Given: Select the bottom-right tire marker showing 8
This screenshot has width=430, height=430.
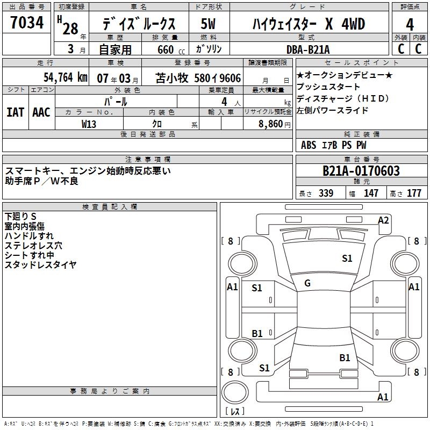Looking at the screenshot, I should (415, 372).
